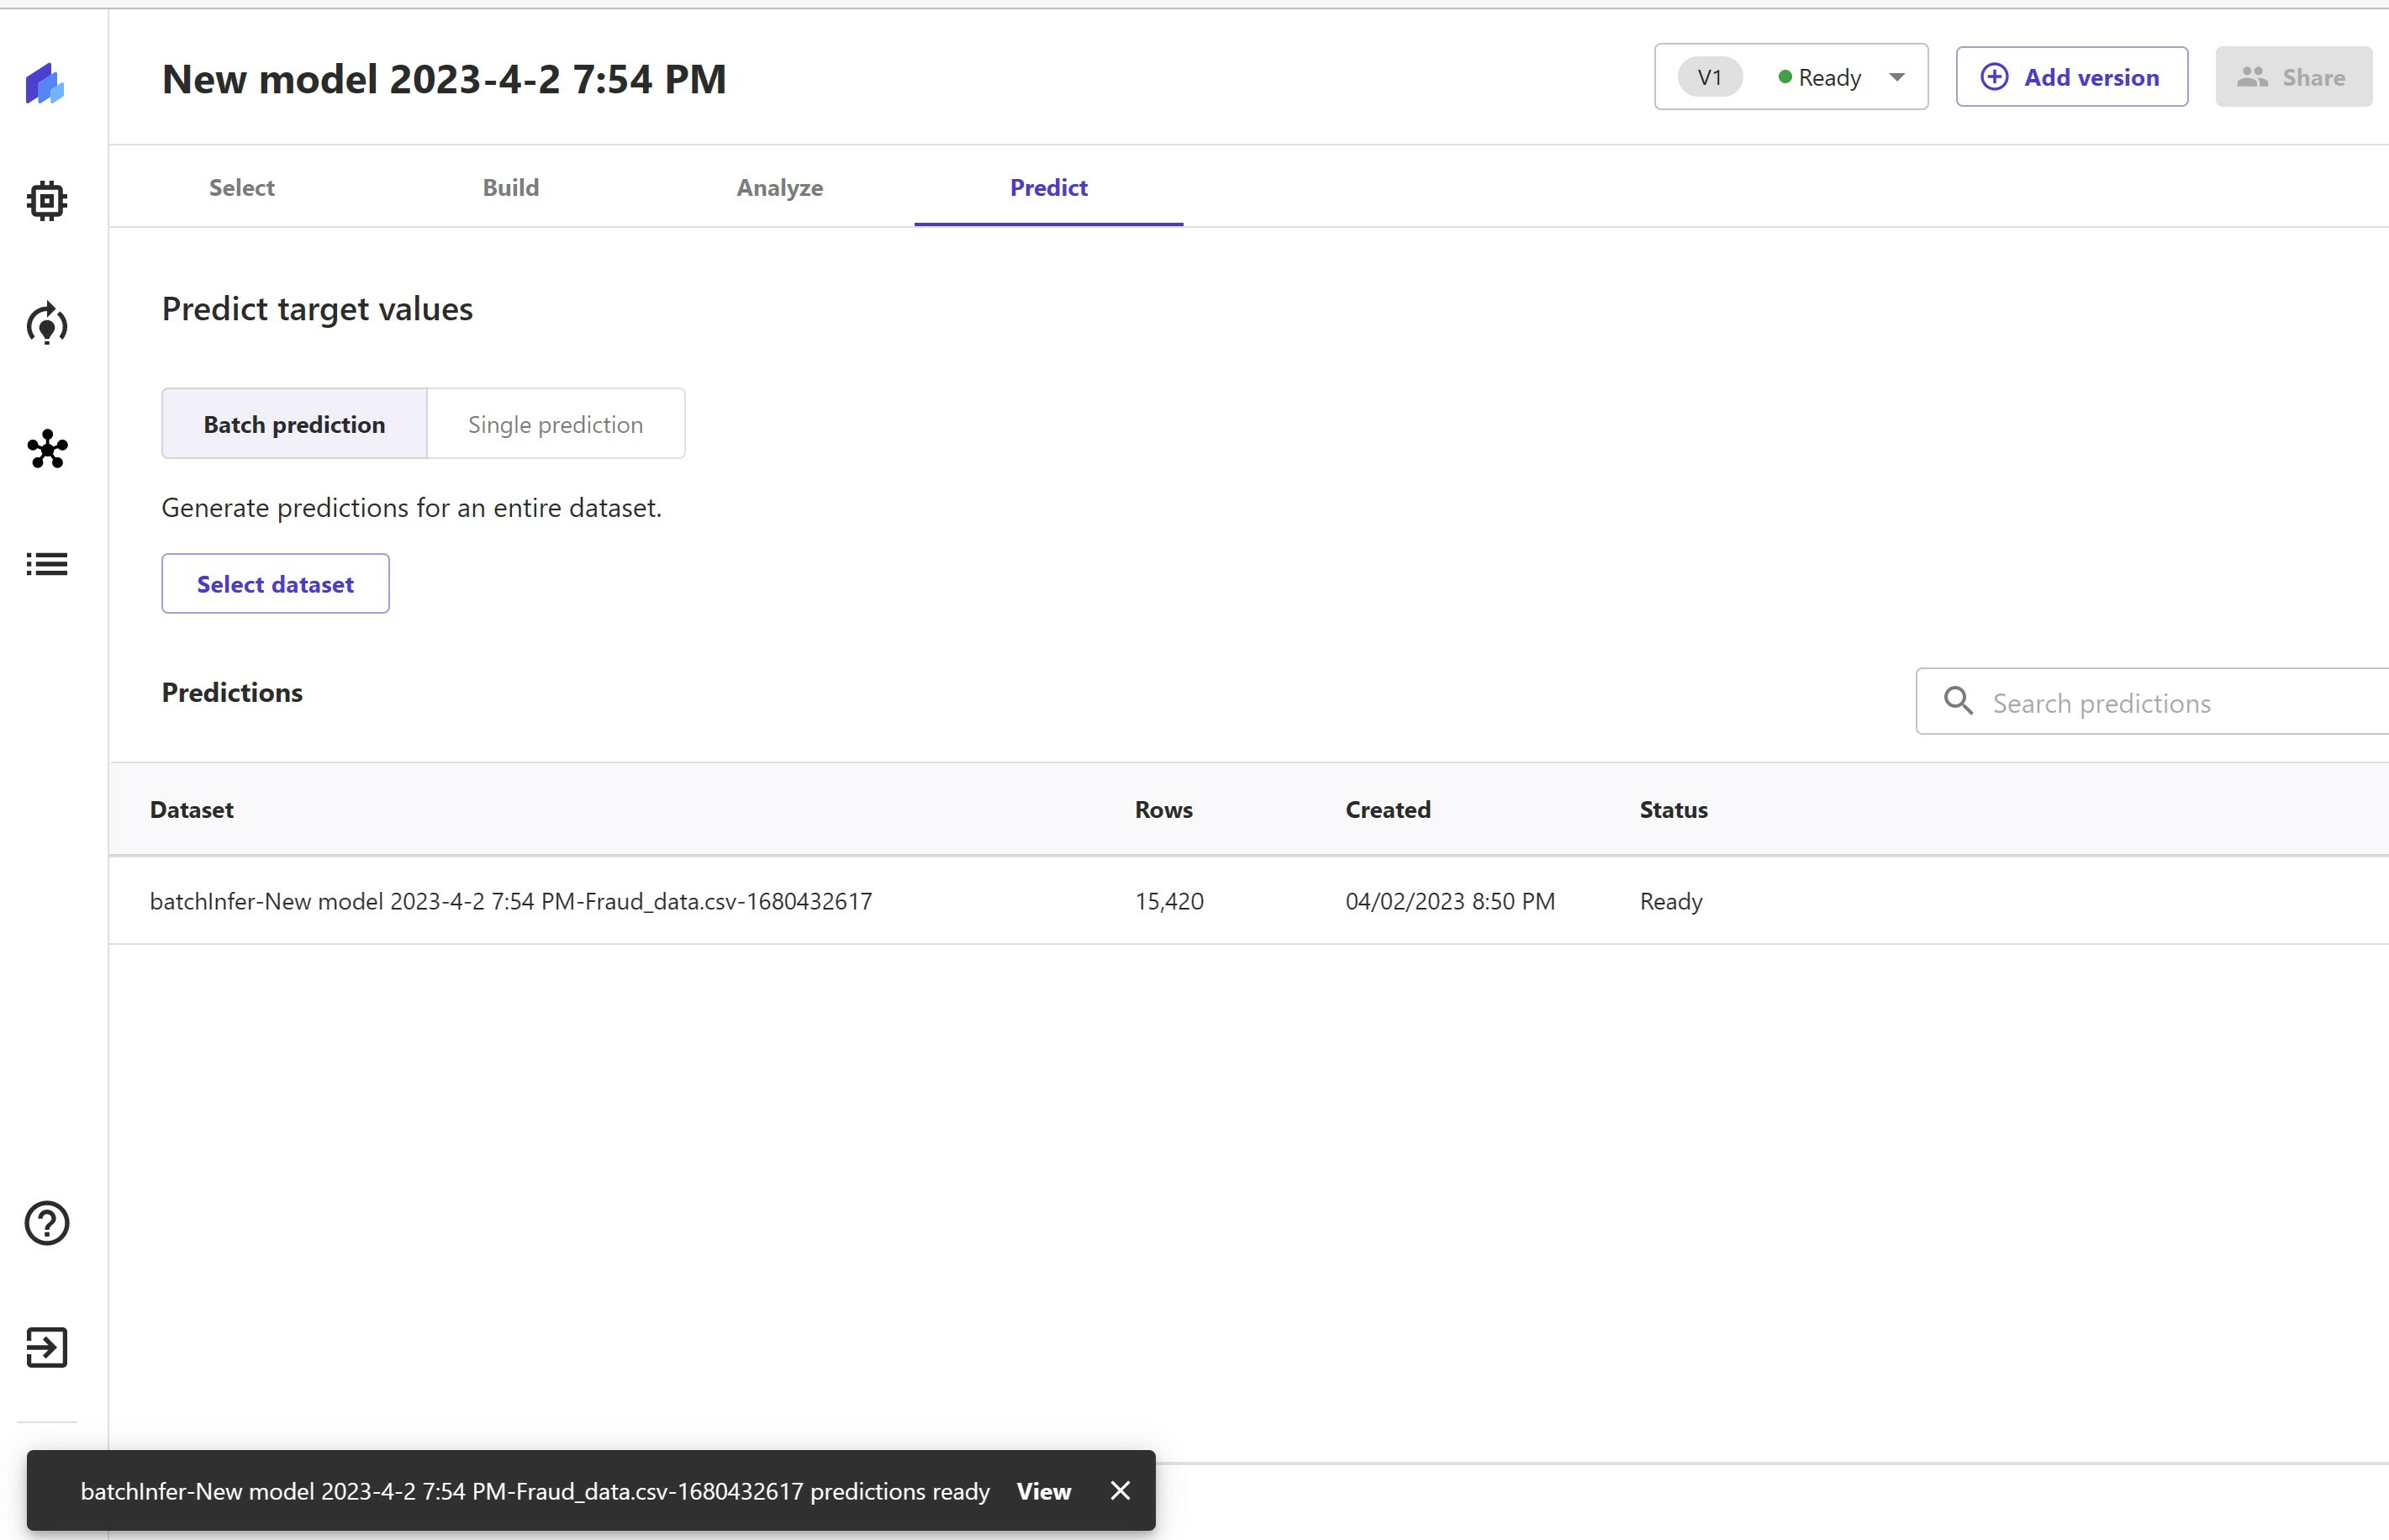The height and width of the screenshot is (1540, 2389).
Task: Switch to Single prediction mode
Action: [x=555, y=424]
